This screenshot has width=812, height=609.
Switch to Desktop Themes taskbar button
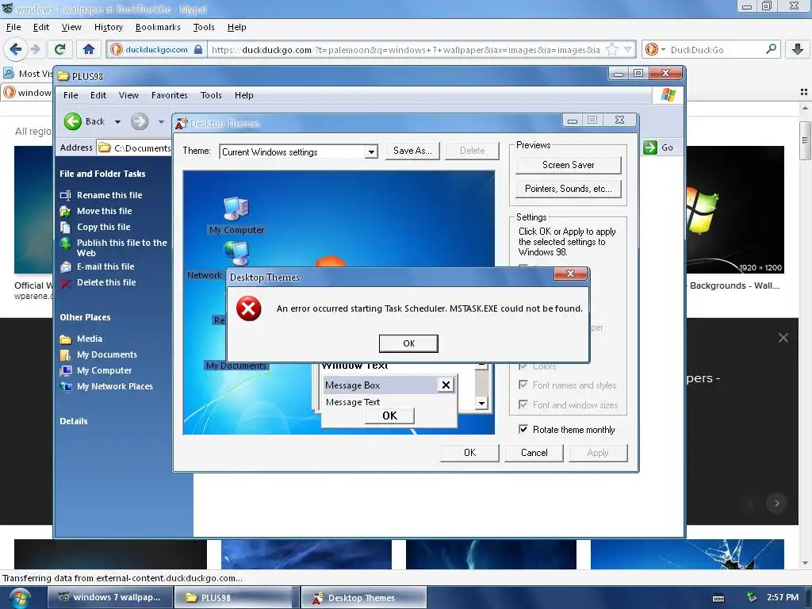coord(363,597)
